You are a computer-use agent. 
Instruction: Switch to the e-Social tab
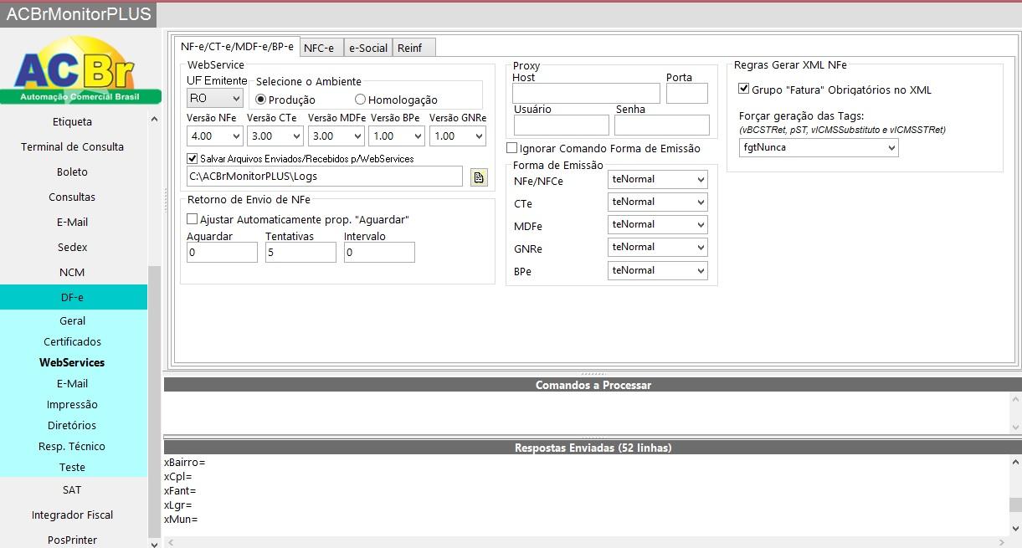(368, 48)
